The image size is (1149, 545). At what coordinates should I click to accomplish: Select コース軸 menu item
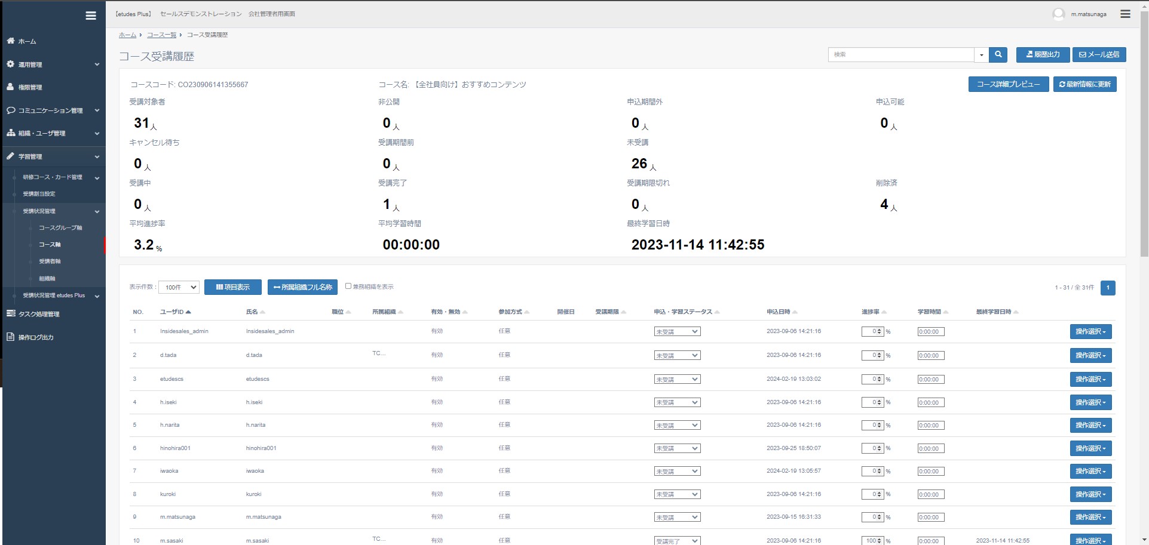pyautogui.click(x=50, y=244)
